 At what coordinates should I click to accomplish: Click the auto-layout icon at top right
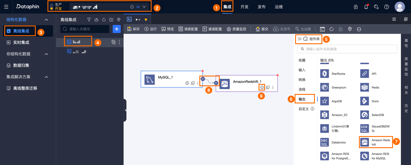pos(406,19)
